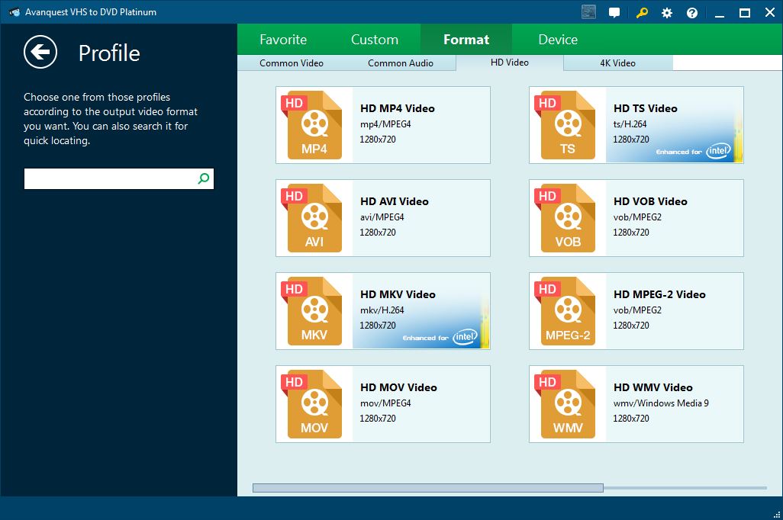Click the ts/H.264 codec text

(x=630, y=124)
